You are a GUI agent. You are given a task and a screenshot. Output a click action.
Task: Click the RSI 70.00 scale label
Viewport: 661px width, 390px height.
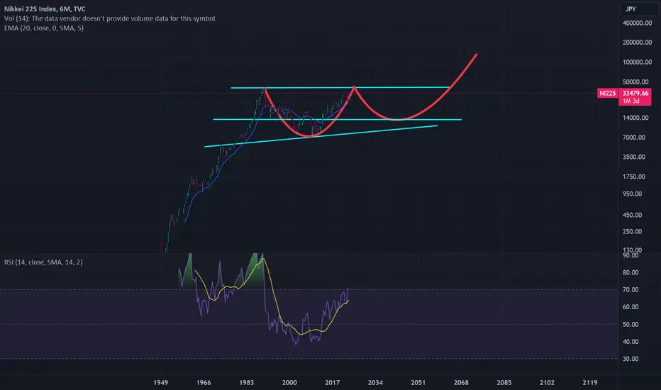tap(631, 289)
